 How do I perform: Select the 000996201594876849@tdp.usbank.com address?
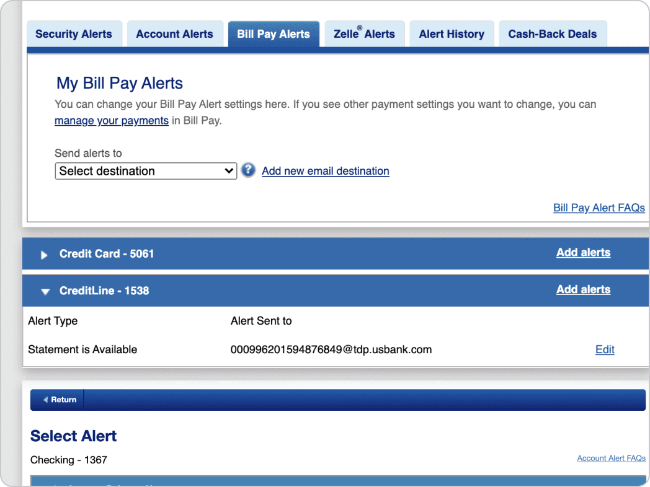click(x=331, y=349)
